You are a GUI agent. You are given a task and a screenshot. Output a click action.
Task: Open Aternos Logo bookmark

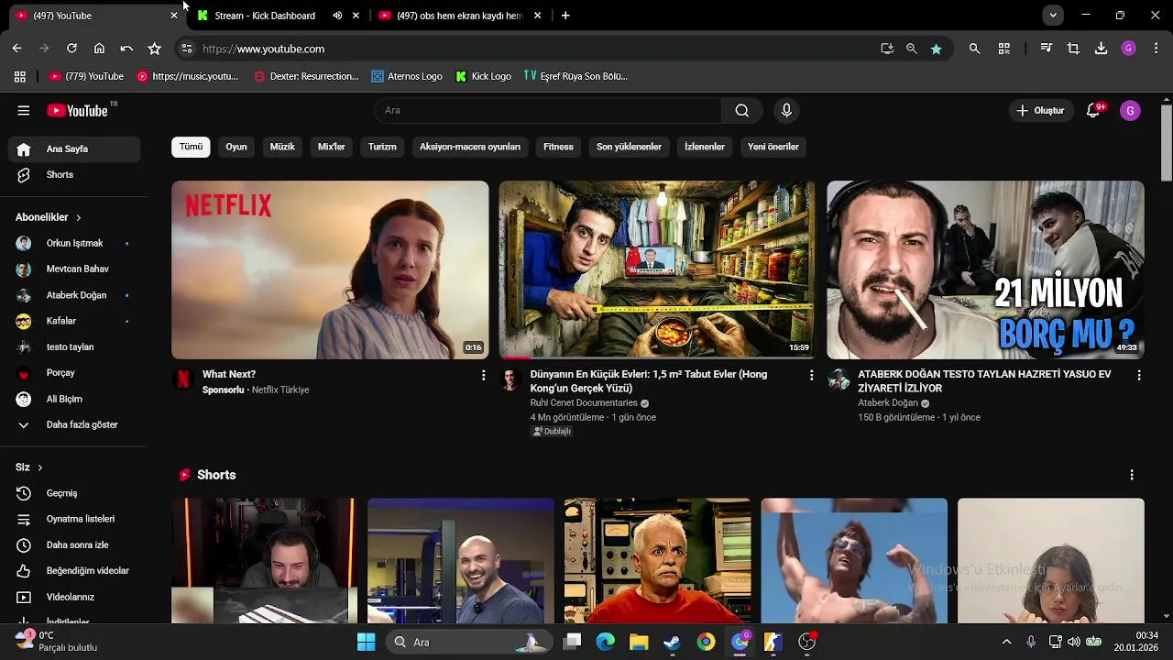tap(407, 77)
